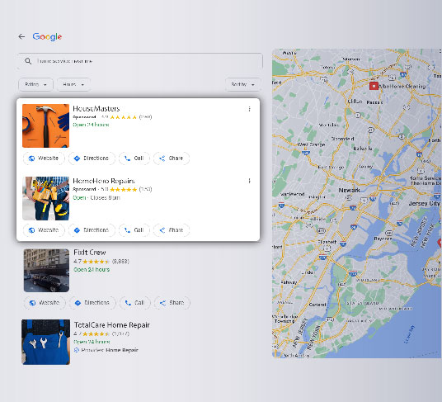Open HouseMasters more options menu

(250, 109)
